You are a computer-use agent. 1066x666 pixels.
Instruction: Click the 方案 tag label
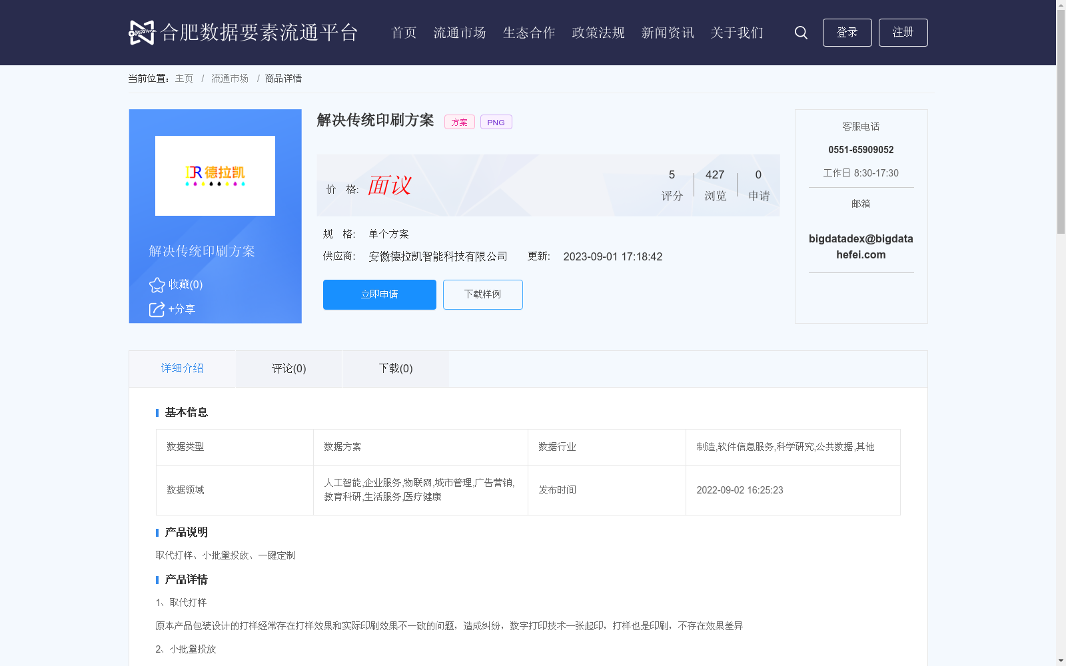coord(460,122)
